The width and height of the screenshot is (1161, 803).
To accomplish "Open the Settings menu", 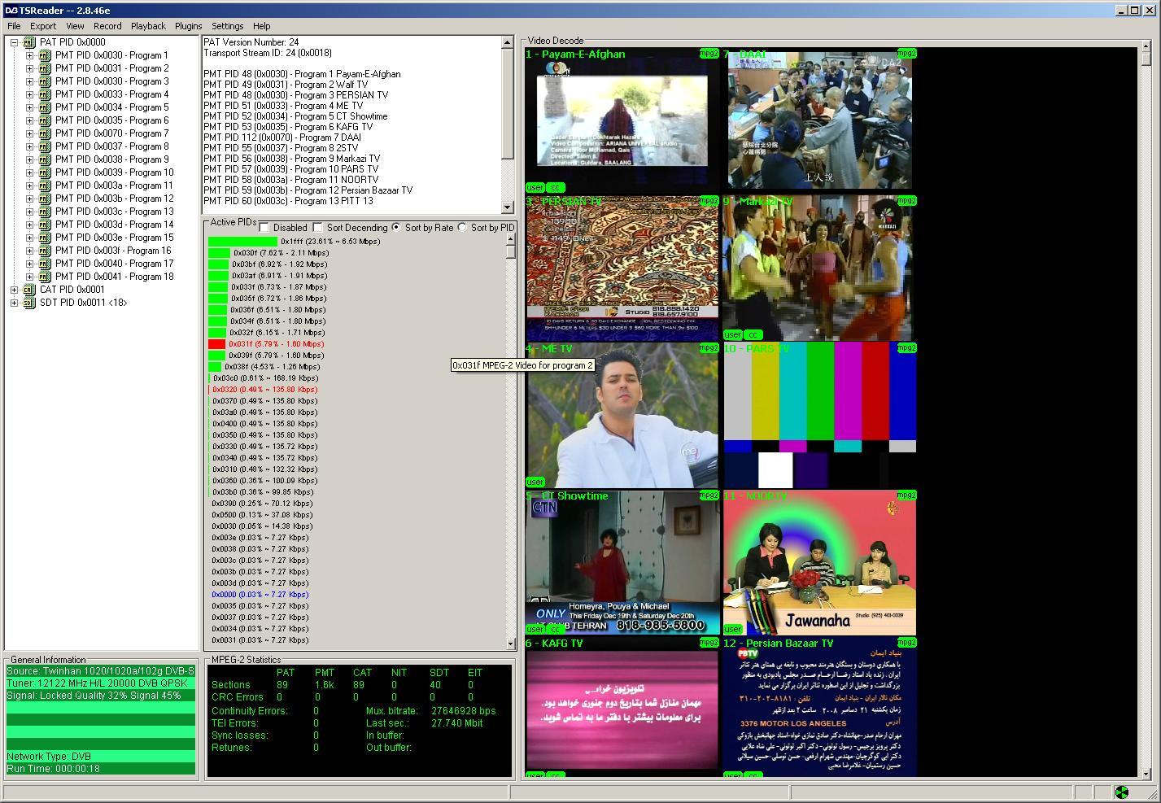I will pos(228,26).
